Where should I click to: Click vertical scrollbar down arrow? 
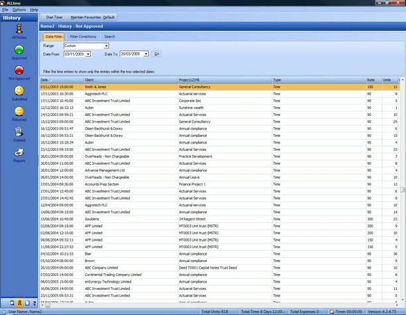point(403,300)
